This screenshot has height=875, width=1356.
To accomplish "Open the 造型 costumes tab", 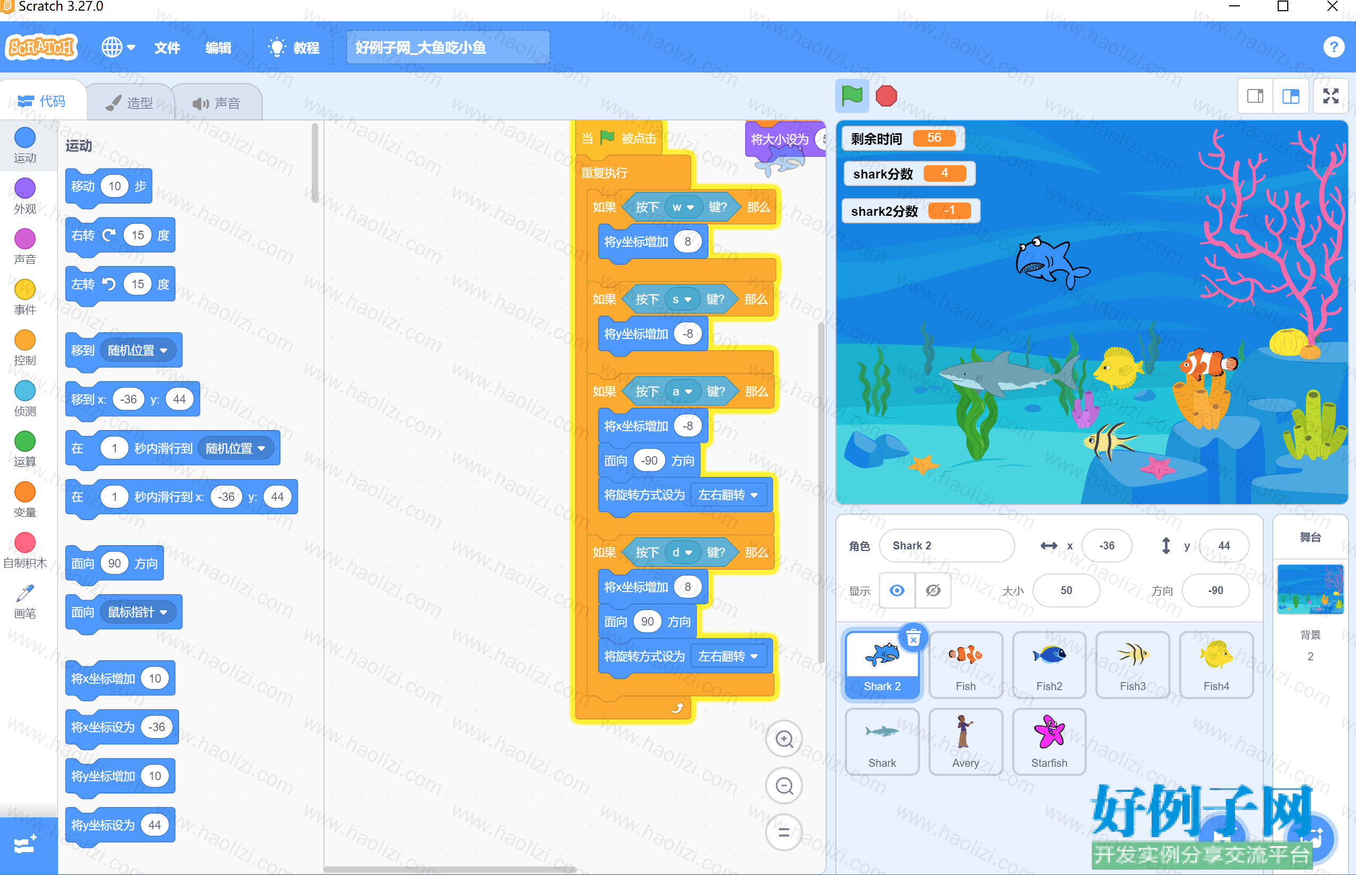I will tap(130, 103).
